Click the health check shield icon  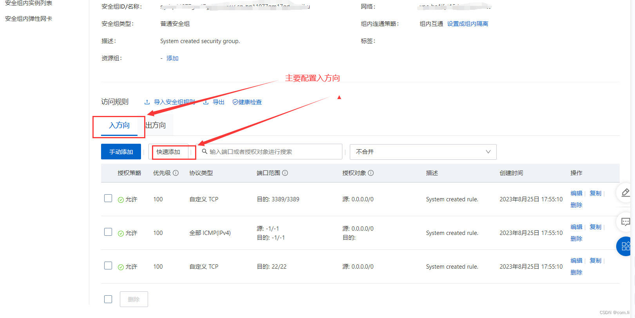pyautogui.click(x=235, y=102)
